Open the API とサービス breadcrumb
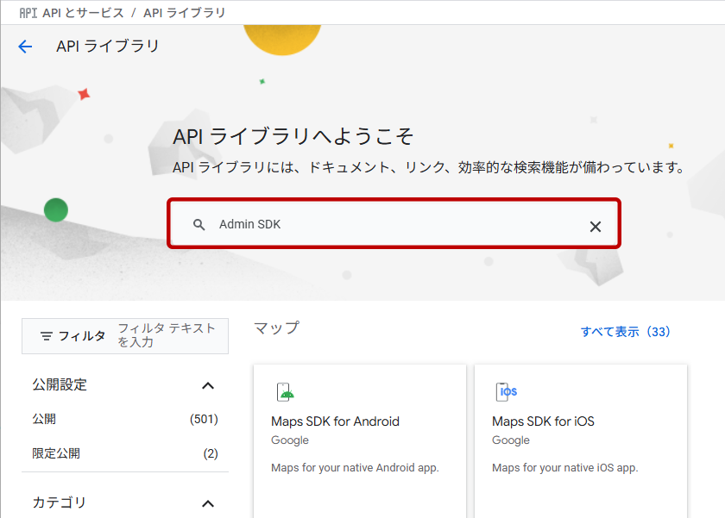The width and height of the screenshot is (725, 518). pos(83,13)
